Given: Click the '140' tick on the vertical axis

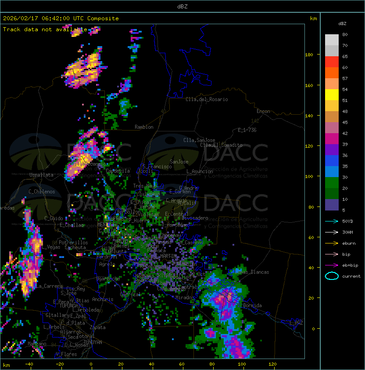Looking at the screenshot, I should (x=309, y=116).
